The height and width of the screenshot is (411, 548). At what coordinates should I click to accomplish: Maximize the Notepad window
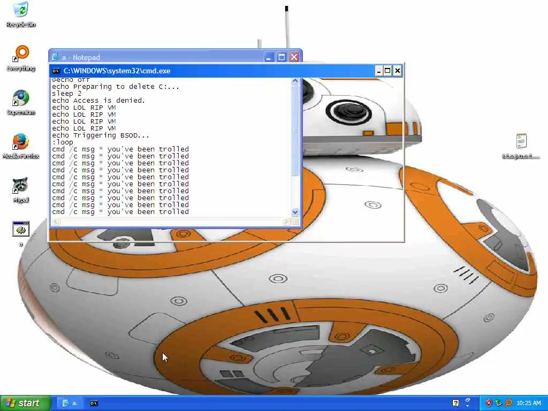tap(281, 57)
